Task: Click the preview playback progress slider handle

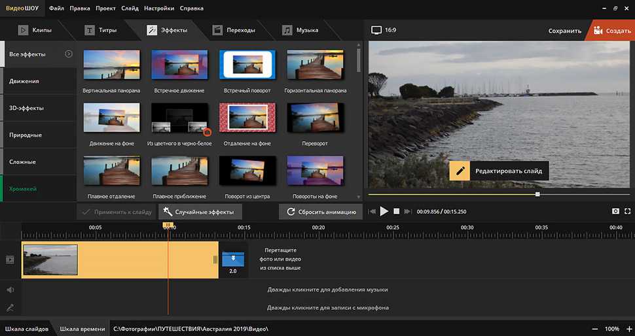Action: [x=537, y=194]
